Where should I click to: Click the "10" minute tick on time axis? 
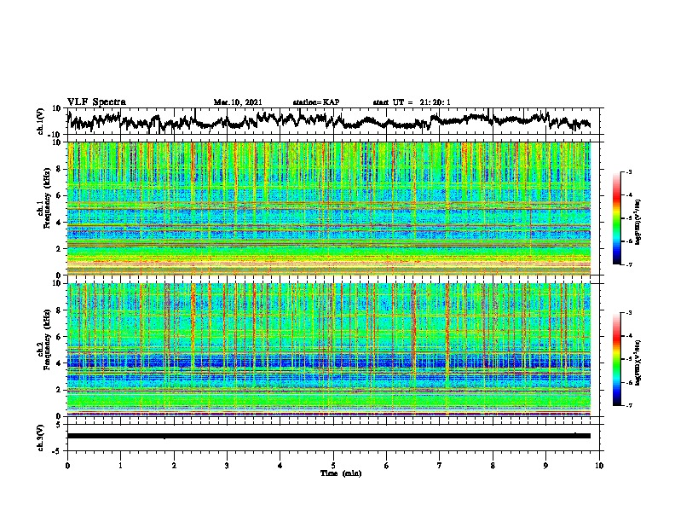(599, 466)
